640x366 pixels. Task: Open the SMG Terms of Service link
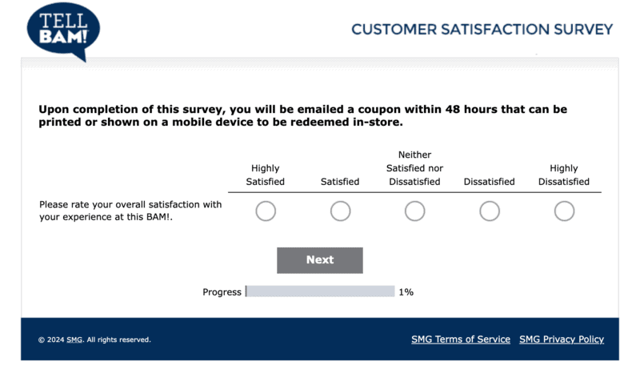coord(461,340)
